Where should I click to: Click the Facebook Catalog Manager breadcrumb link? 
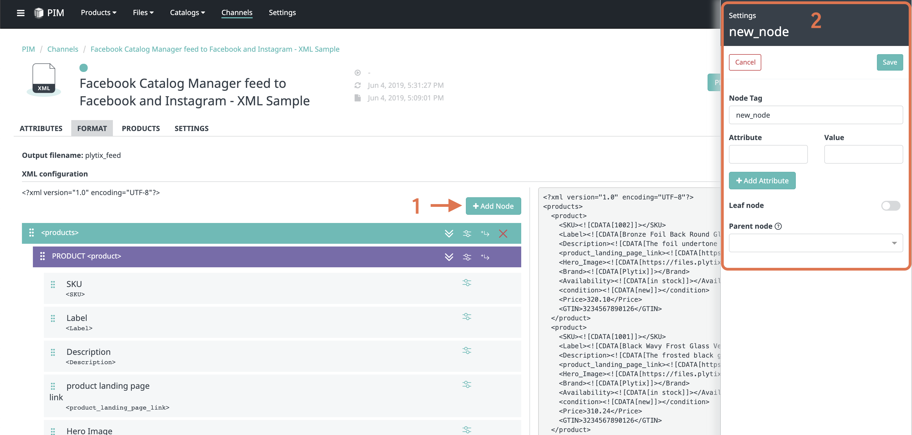215,49
